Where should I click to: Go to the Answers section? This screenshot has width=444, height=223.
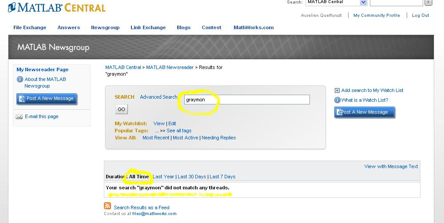point(69,27)
